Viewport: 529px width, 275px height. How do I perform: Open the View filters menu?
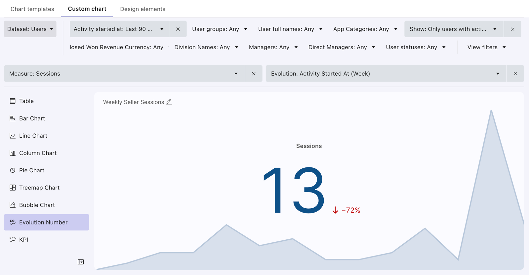487,47
